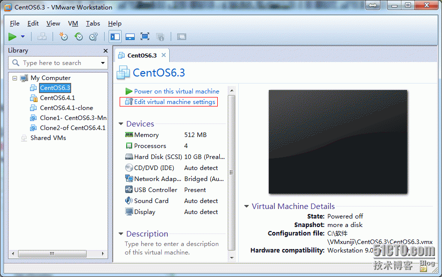The image size is (442, 277).
Task: Click the Library search field
Action: (x=58, y=63)
